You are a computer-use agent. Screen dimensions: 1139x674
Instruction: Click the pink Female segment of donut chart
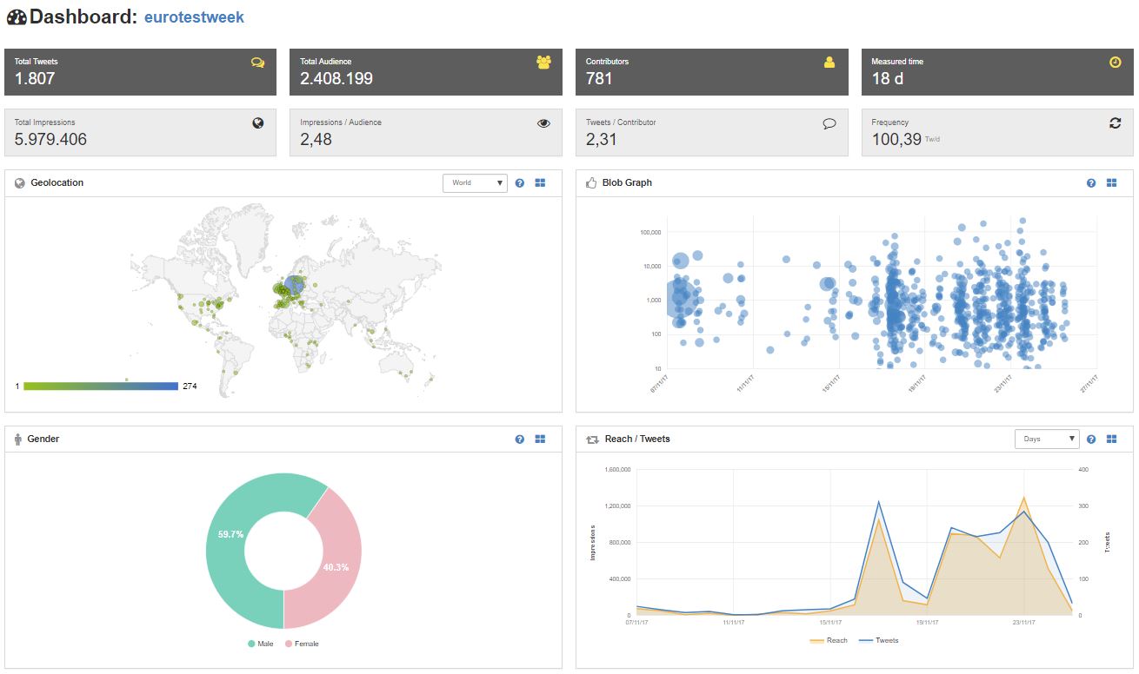[334, 566]
